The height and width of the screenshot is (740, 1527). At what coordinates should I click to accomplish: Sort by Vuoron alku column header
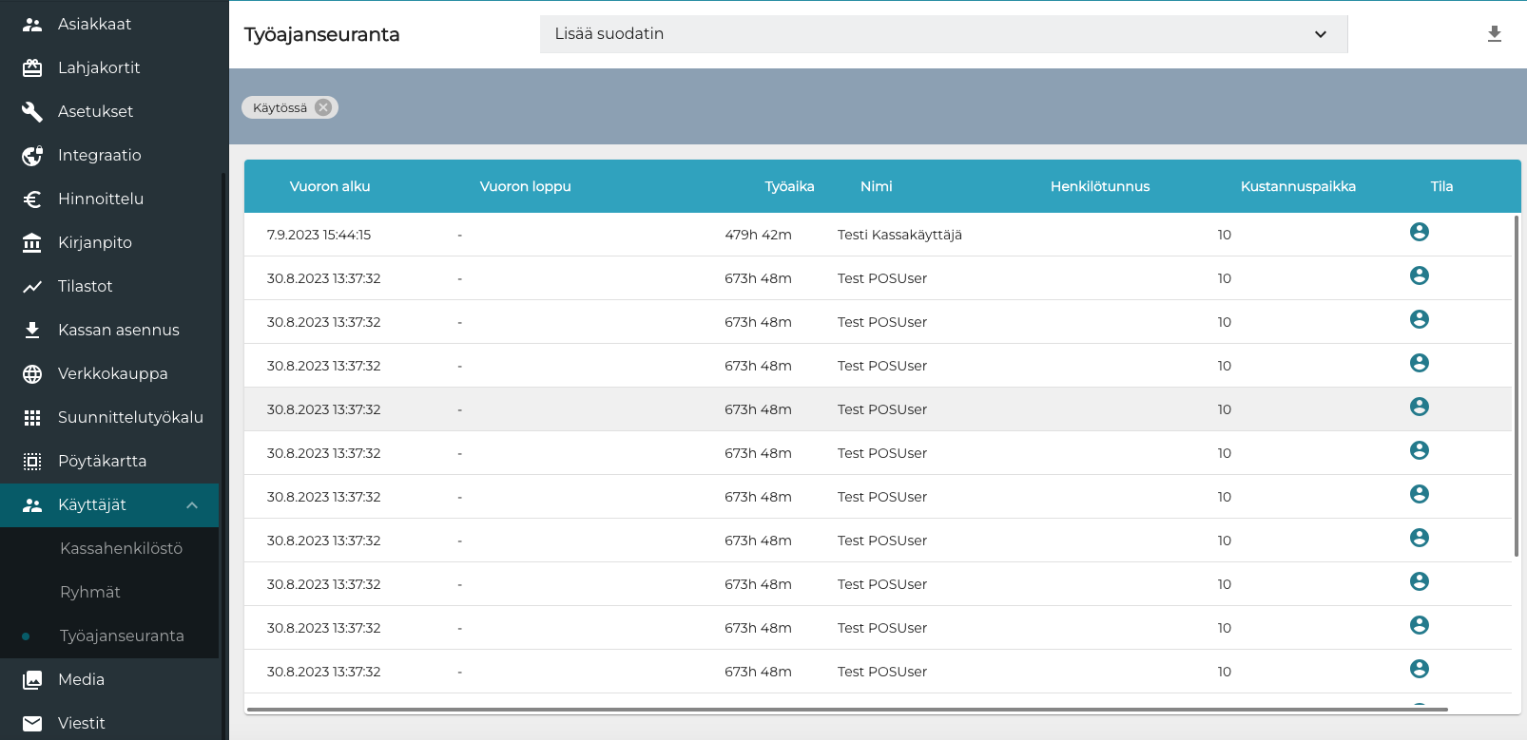point(330,187)
